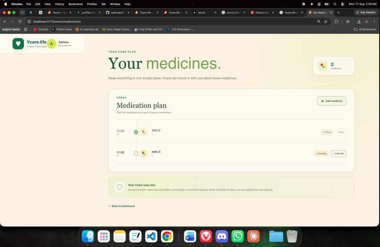Click the apps grid icon in bookmarks bar
This screenshot has width=380, height=247.
click(25, 29)
